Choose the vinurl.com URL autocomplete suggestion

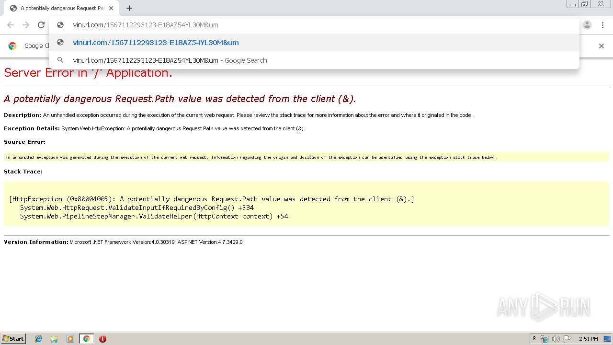click(x=314, y=43)
